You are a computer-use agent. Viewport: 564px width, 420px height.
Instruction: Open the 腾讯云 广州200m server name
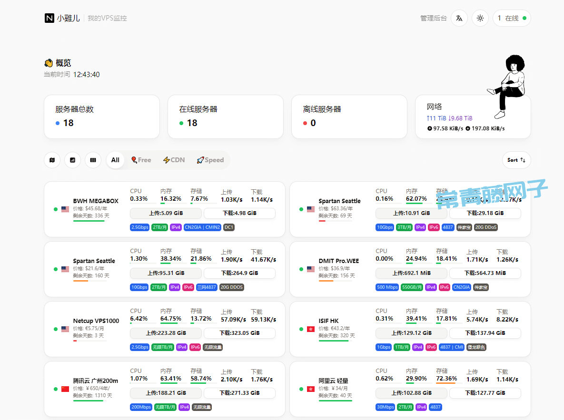coord(95,381)
